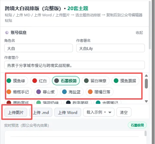Clear content with the 清空 button
This screenshot has height=144, width=155.
point(124,112)
